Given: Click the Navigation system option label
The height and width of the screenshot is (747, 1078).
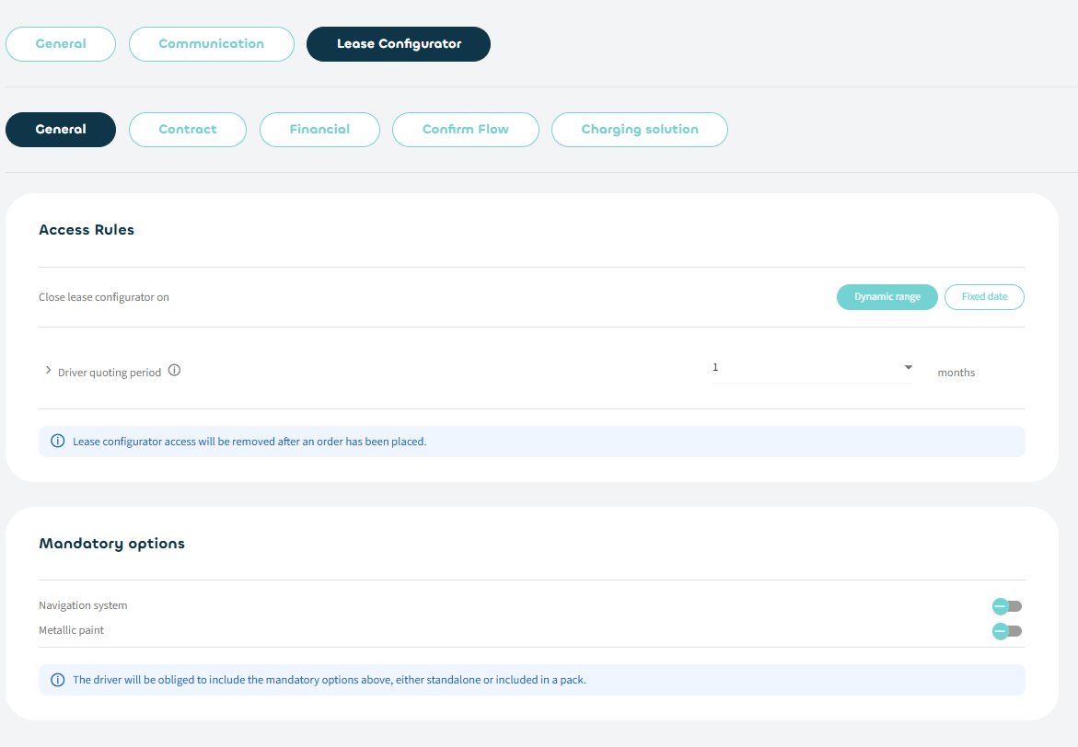Looking at the screenshot, I should [x=83, y=605].
